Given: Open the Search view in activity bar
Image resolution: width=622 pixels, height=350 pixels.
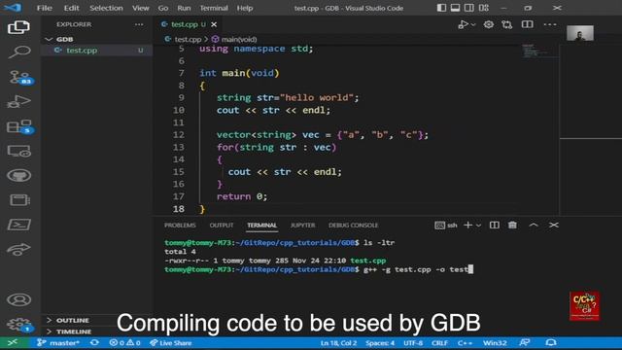Looking at the screenshot, I should (18, 52).
